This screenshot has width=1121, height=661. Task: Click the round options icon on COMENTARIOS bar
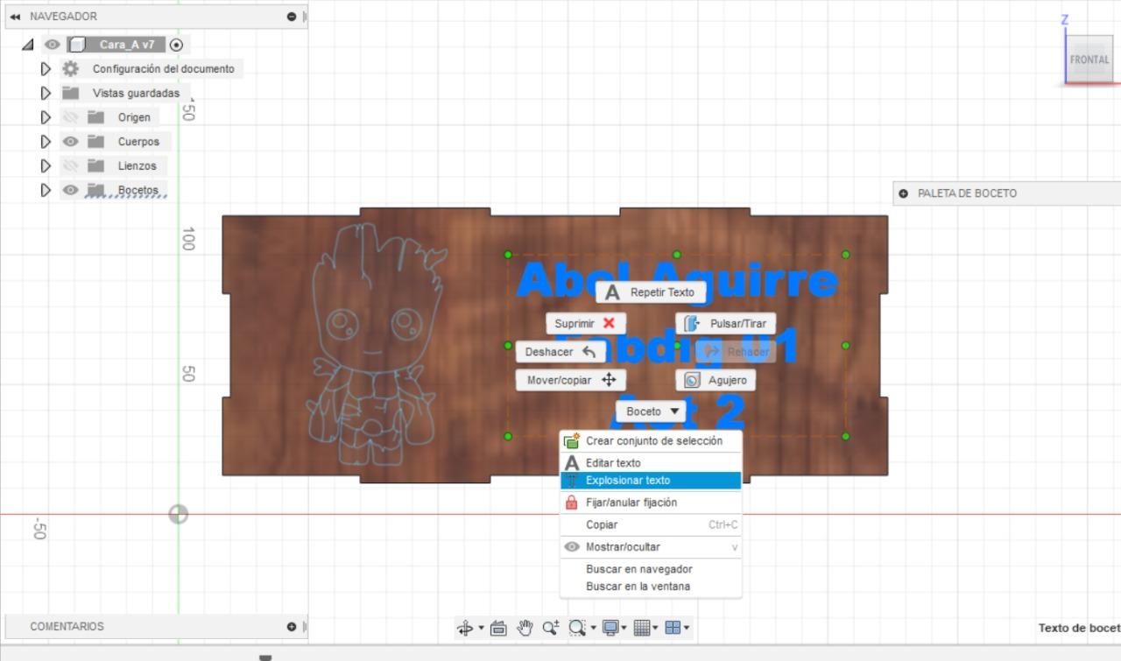click(x=292, y=627)
